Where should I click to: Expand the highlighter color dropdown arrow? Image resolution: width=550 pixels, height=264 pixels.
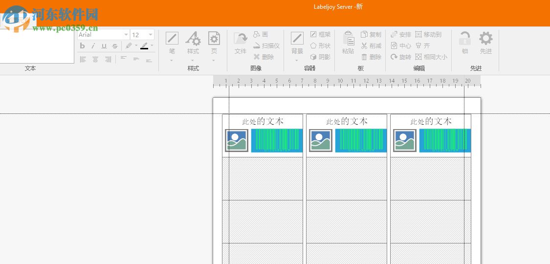coord(136,45)
